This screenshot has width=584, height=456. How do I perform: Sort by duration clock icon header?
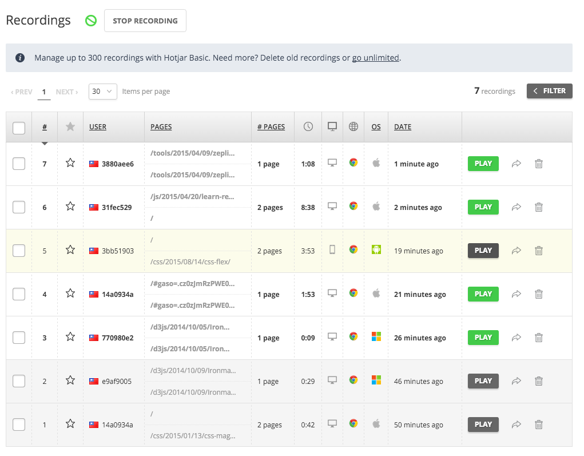click(x=308, y=127)
